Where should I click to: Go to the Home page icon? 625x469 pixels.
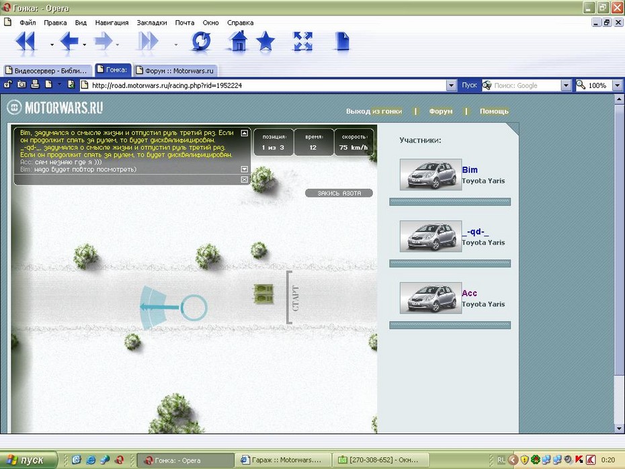tap(238, 42)
